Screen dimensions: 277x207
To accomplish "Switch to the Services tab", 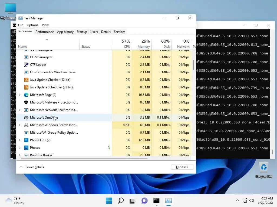I will 119,32.
